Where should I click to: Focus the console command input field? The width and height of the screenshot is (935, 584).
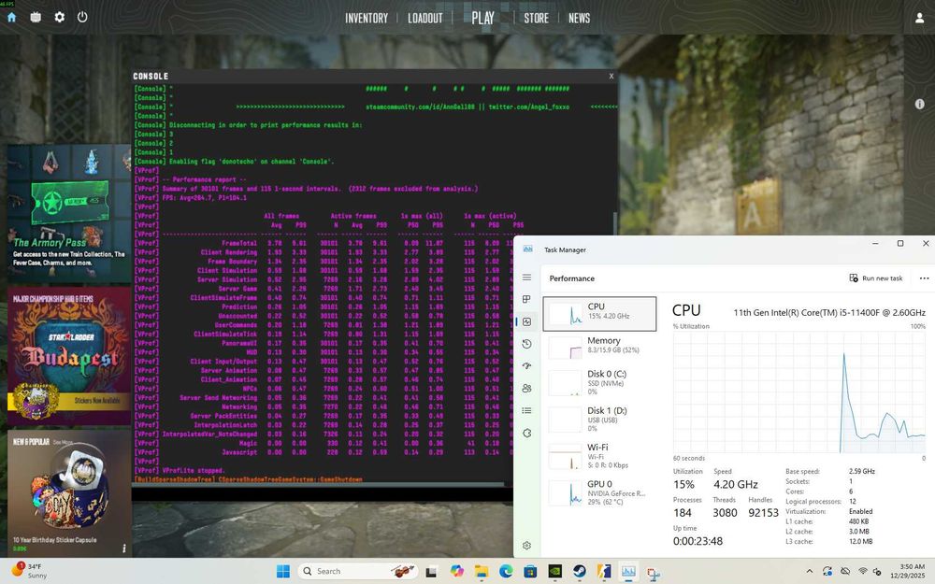click(x=322, y=494)
